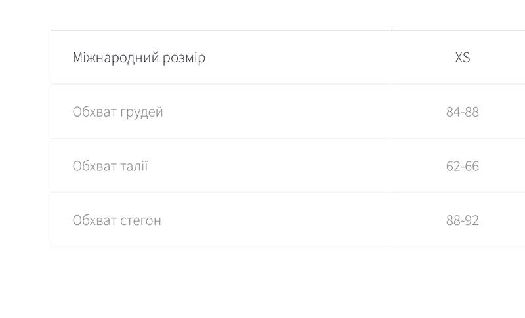Select the XS size column header

point(463,58)
